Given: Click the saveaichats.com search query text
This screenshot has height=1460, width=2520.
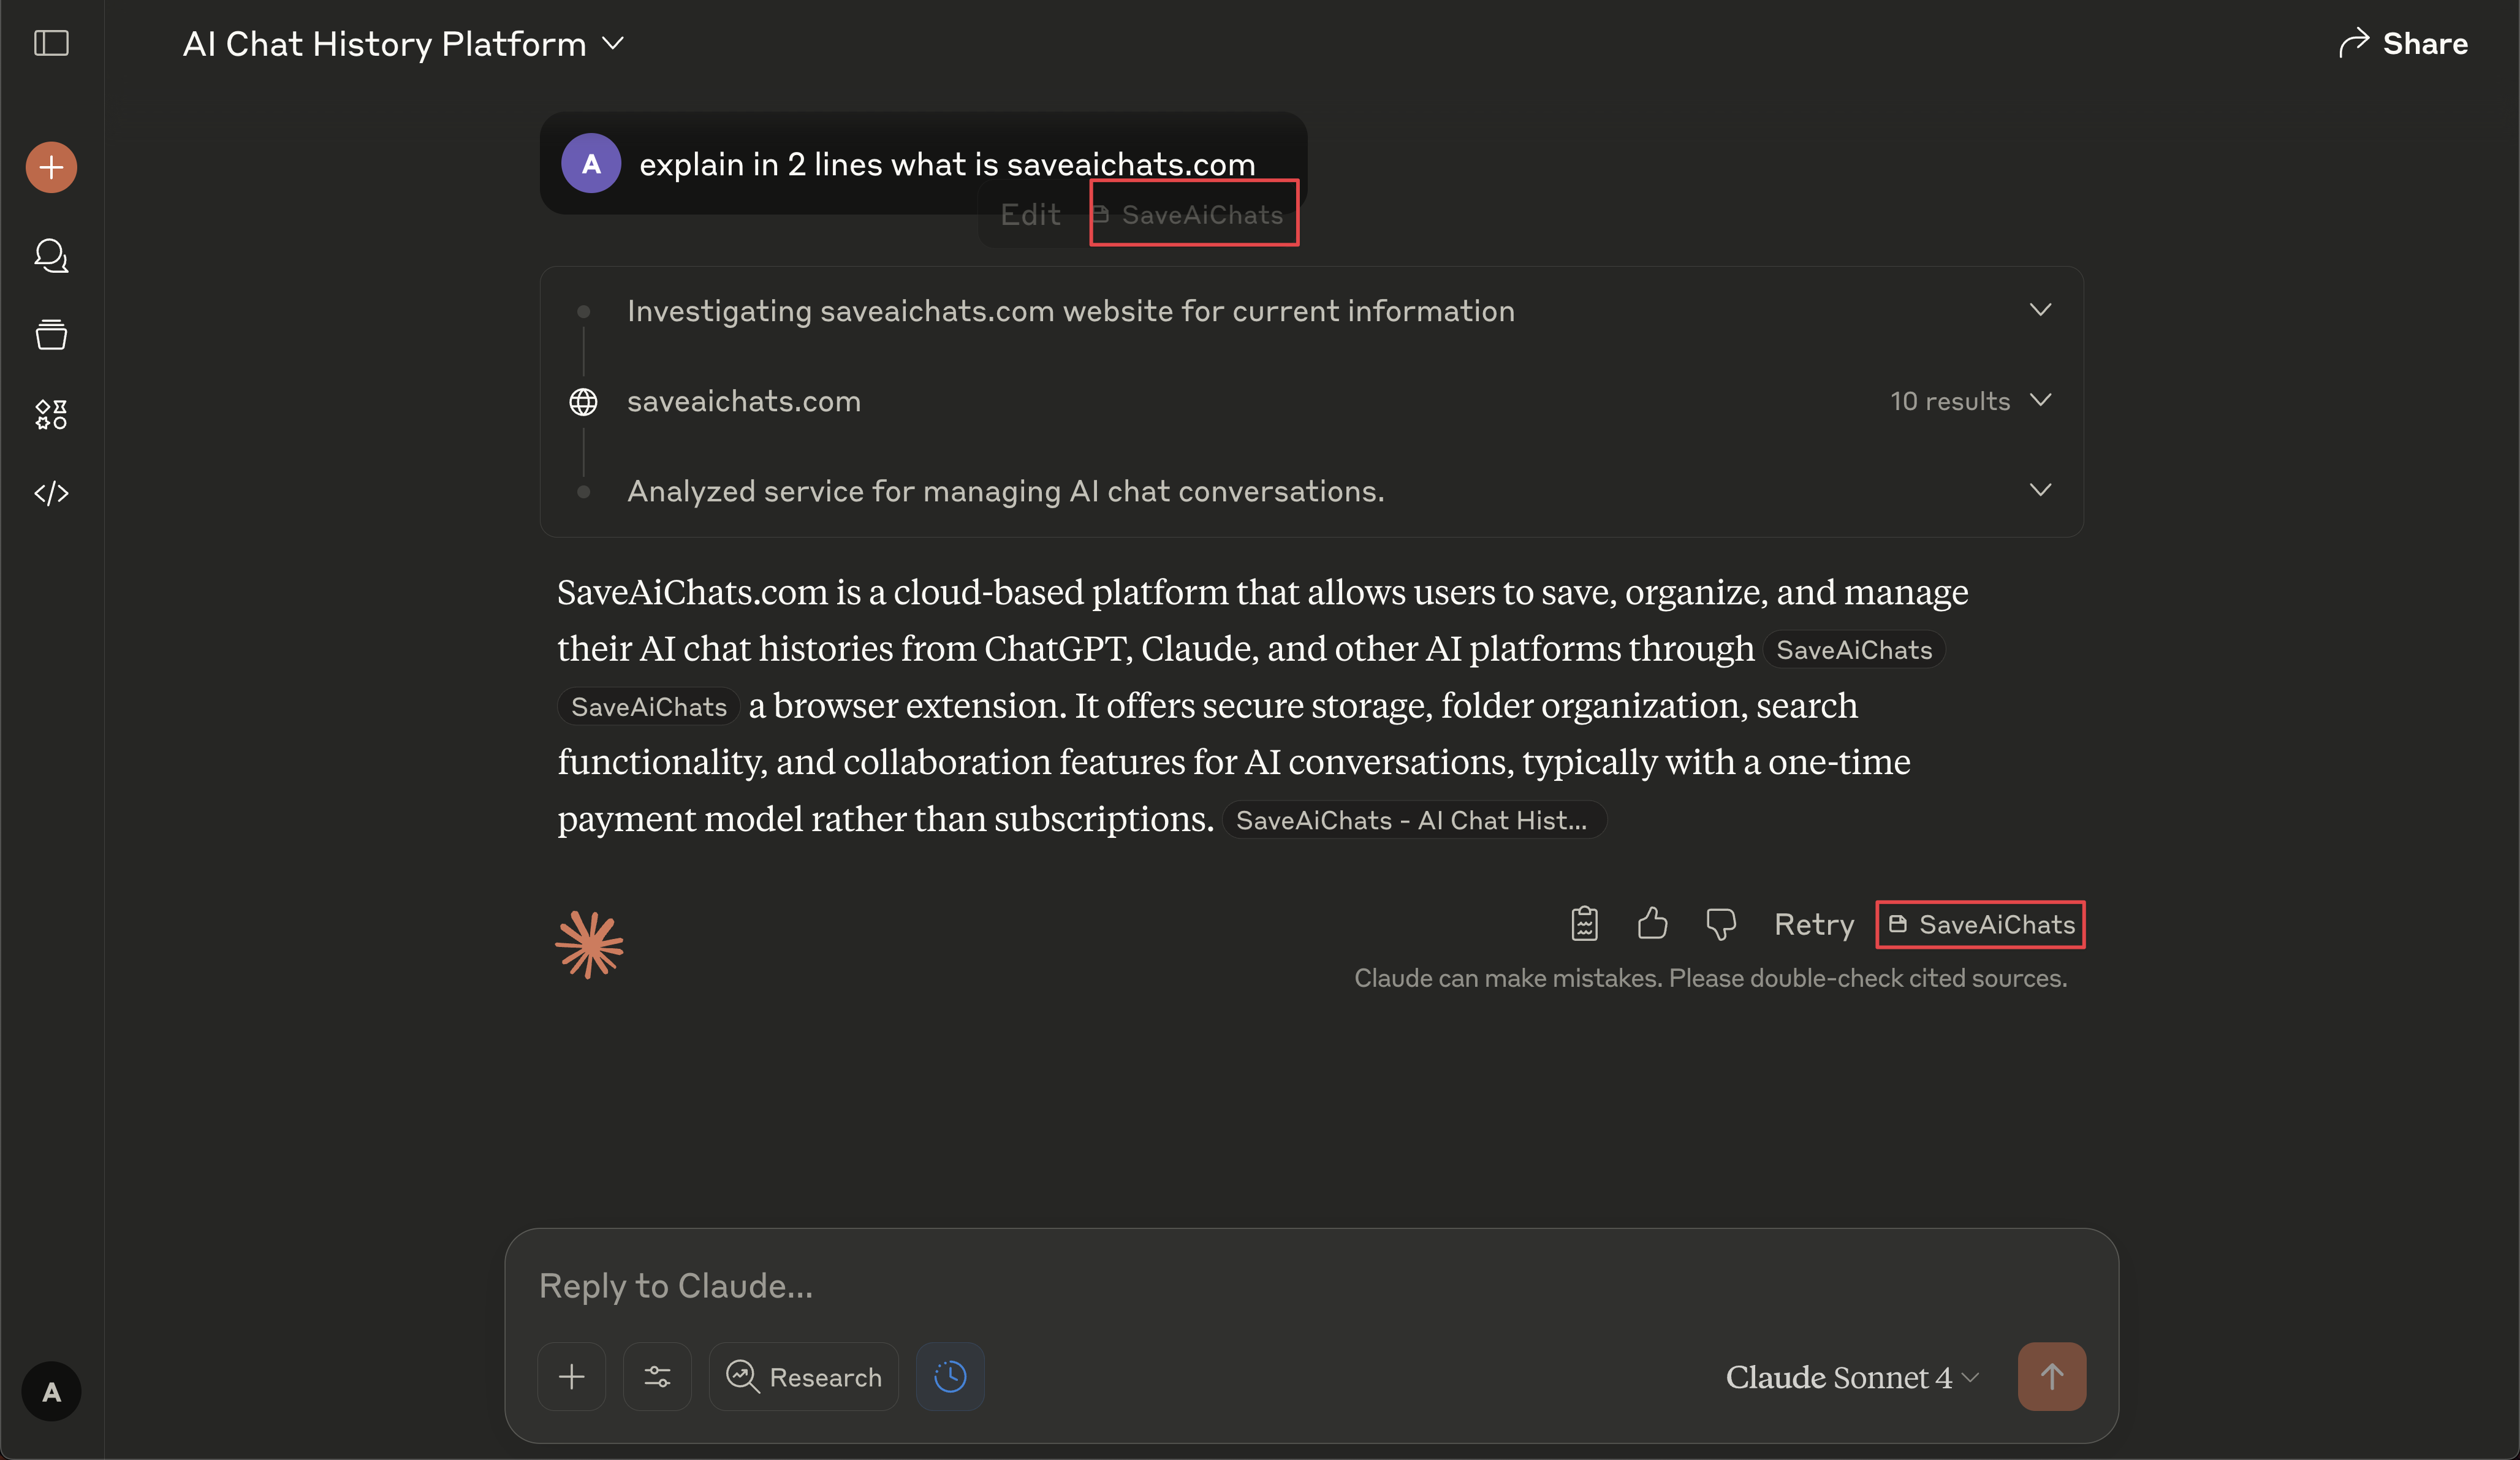Looking at the screenshot, I should tap(743, 401).
